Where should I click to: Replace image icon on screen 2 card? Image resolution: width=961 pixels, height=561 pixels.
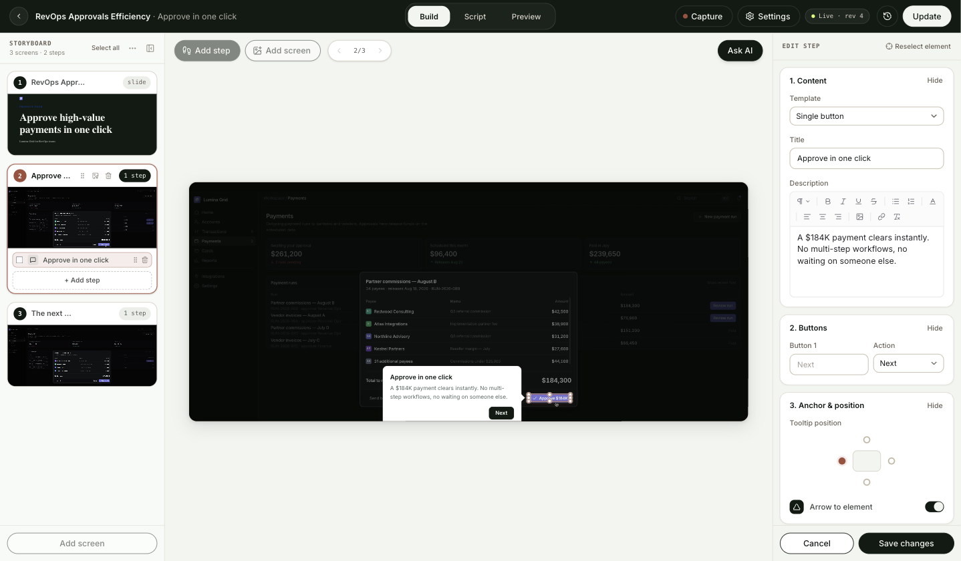(96, 176)
